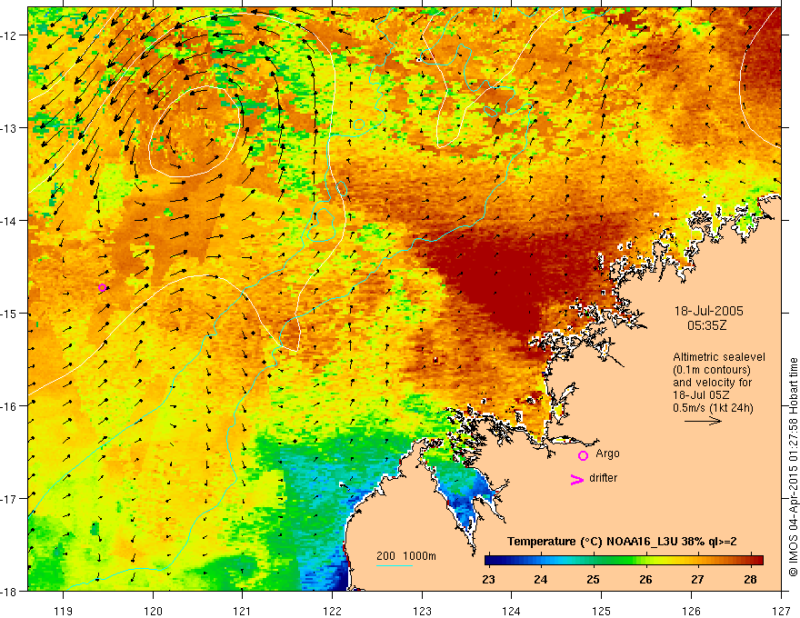Screen dimensions: 800x618
Task: Click the date label 18-Jul-2005
Action: (709, 311)
